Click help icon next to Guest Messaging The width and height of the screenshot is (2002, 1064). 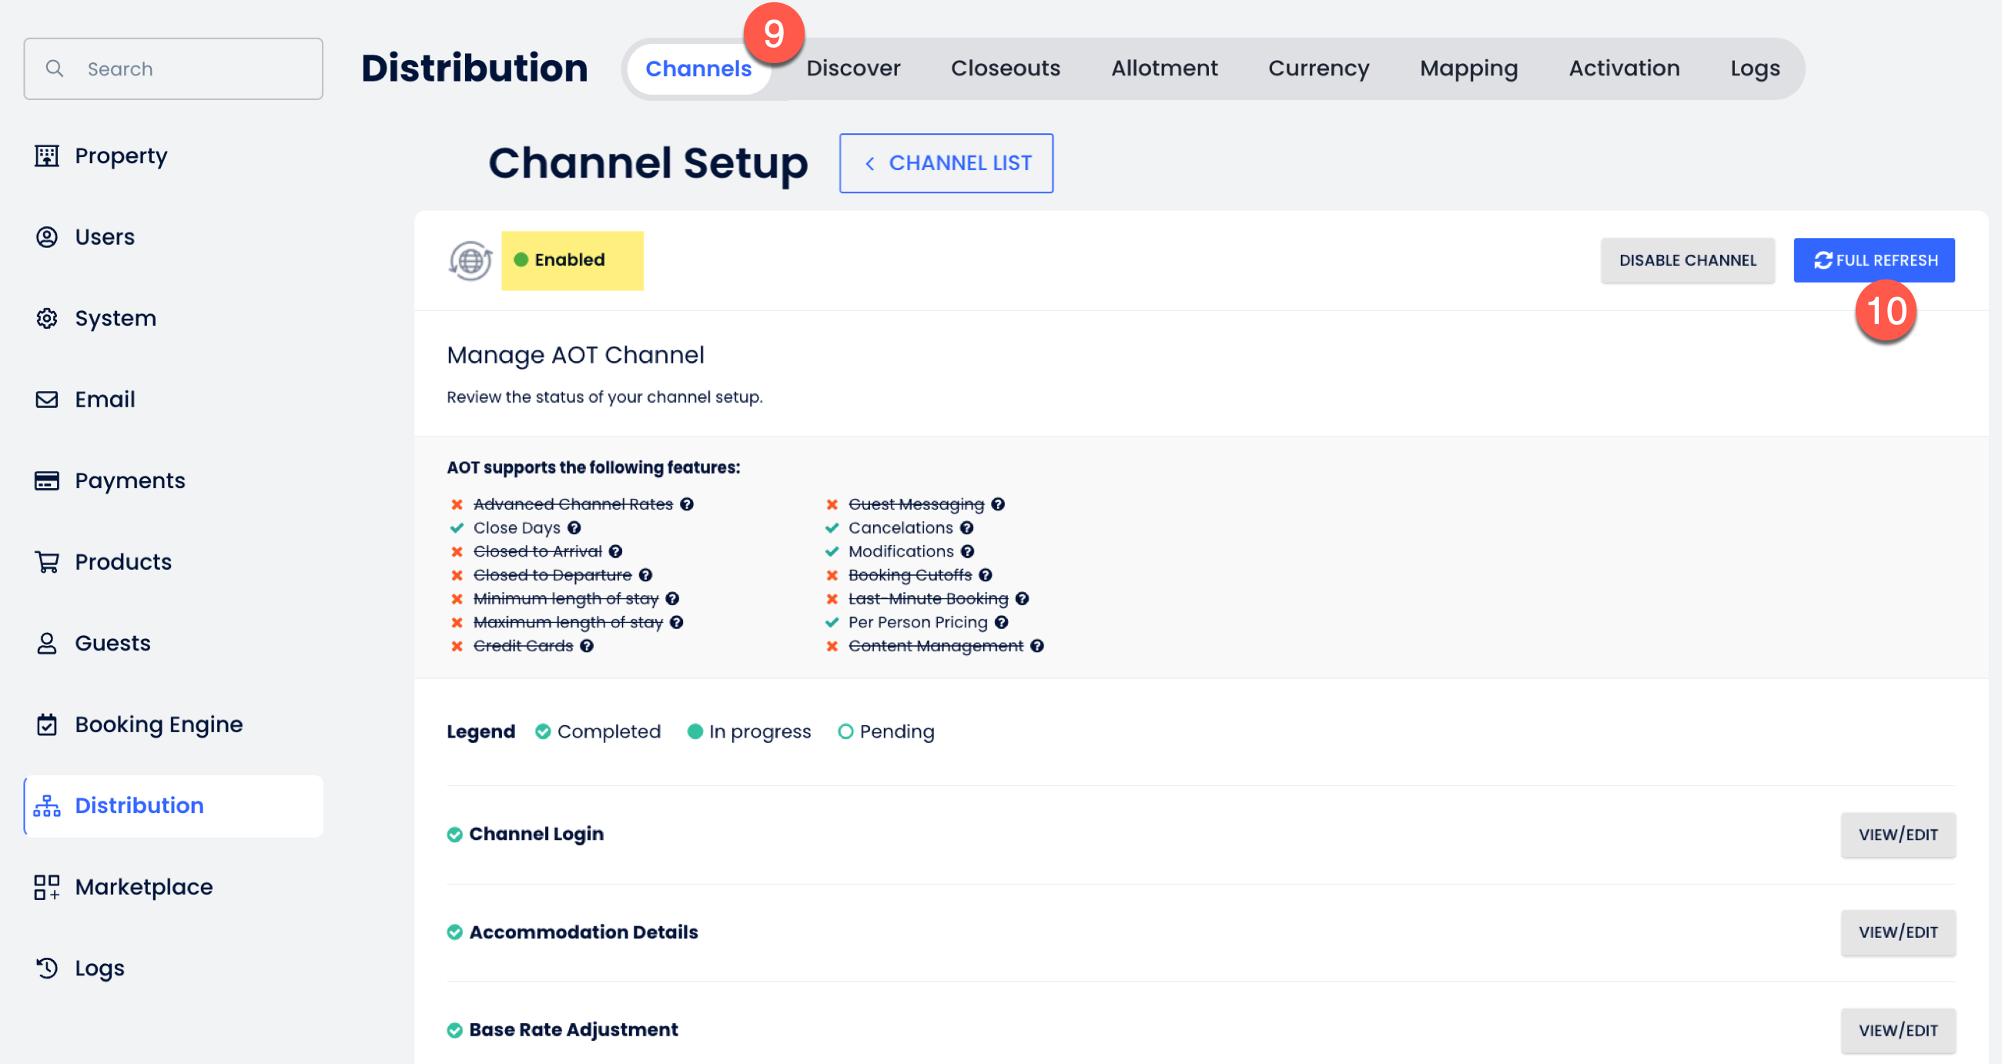click(998, 504)
